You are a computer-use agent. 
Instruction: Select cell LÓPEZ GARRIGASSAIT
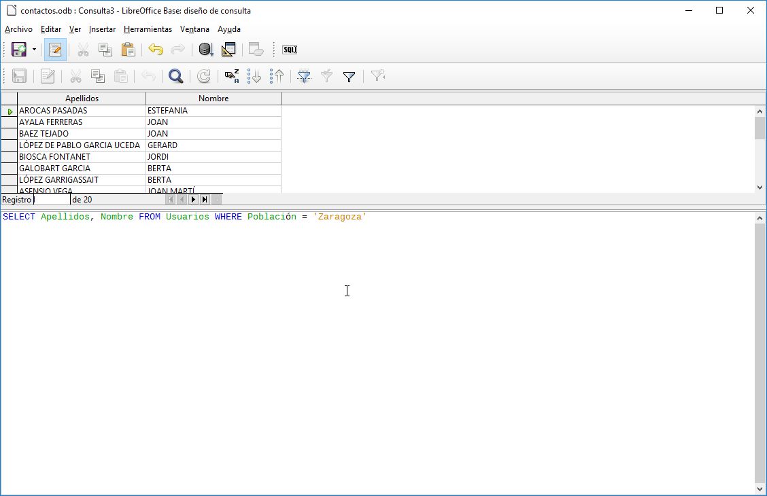pos(82,180)
